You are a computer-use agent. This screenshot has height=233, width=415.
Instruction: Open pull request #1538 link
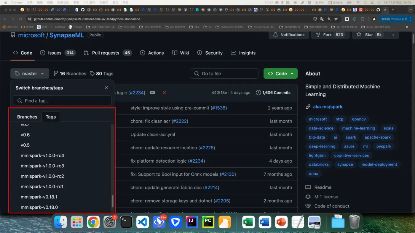pos(219,108)
